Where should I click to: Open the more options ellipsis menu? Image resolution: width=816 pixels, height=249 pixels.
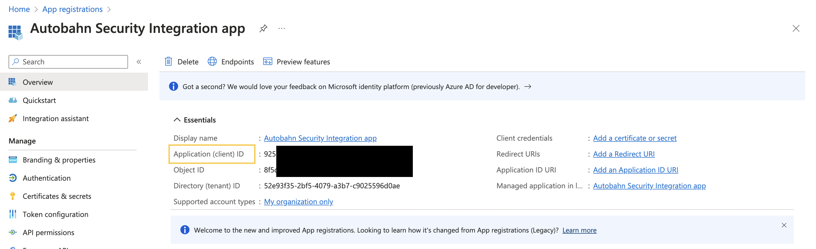[282, 28]
